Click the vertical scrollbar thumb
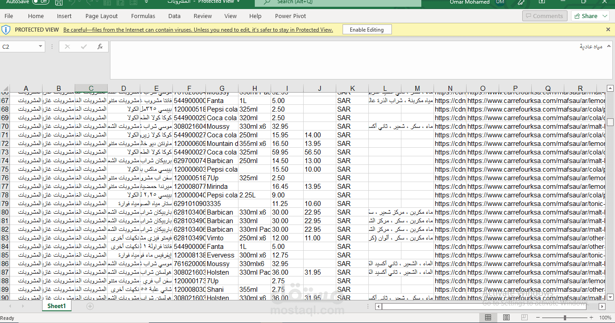Screen dimensions: 615x323 610,122
